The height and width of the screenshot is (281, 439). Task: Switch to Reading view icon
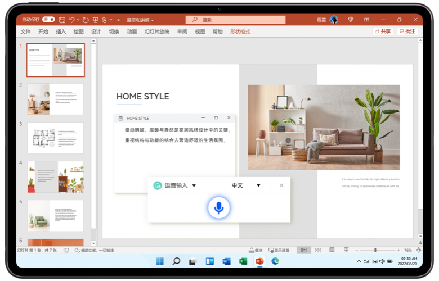coord(332,250)
